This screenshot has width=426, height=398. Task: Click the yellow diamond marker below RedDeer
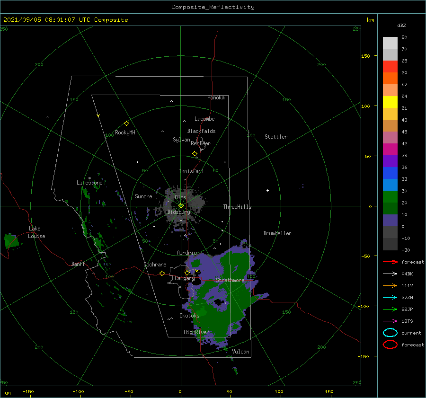[195, 154]
